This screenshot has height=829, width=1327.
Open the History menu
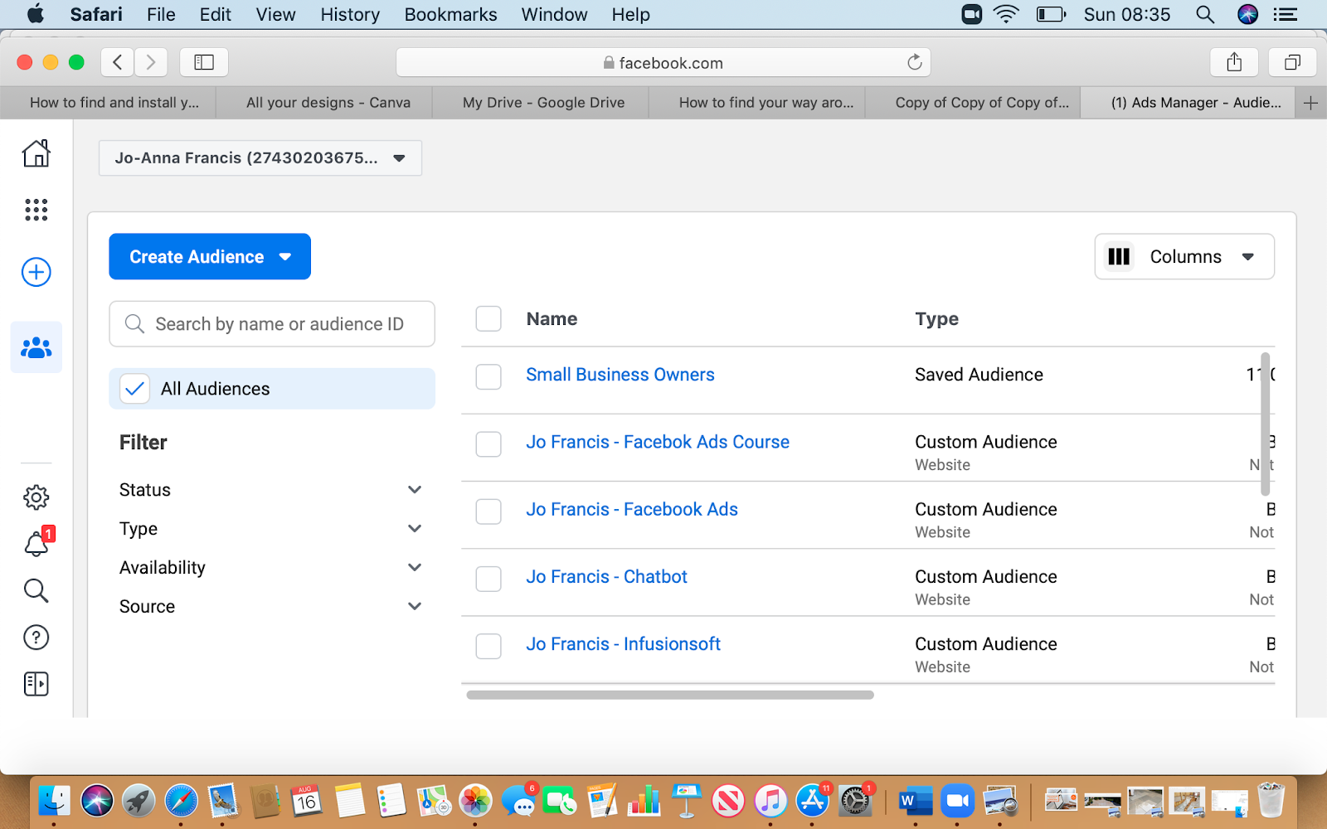(350, 14)
